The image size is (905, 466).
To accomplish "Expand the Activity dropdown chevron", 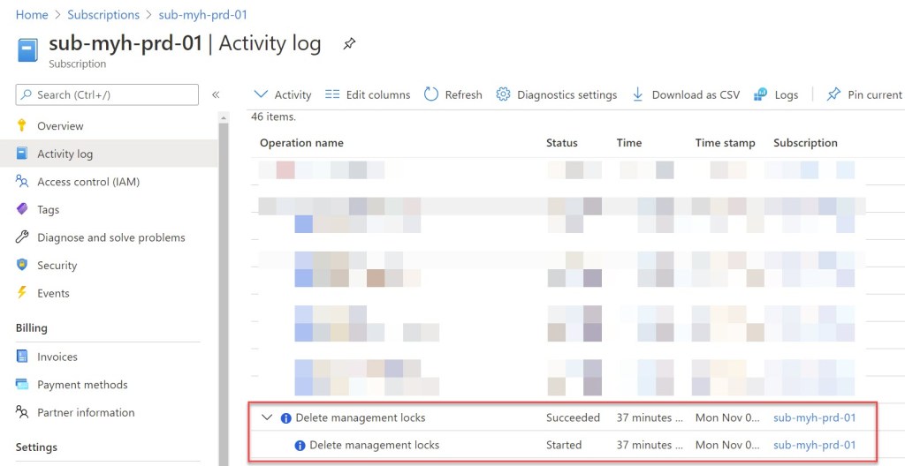I will (261, 94).
